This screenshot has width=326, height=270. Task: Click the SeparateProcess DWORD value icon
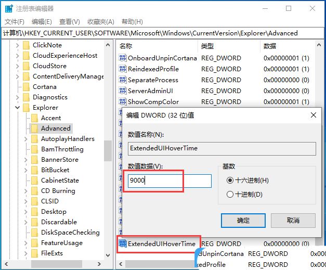[123, 80]
